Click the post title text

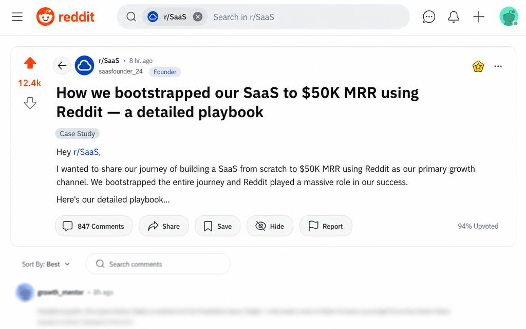pyautogui.click(x=237, y=102)
